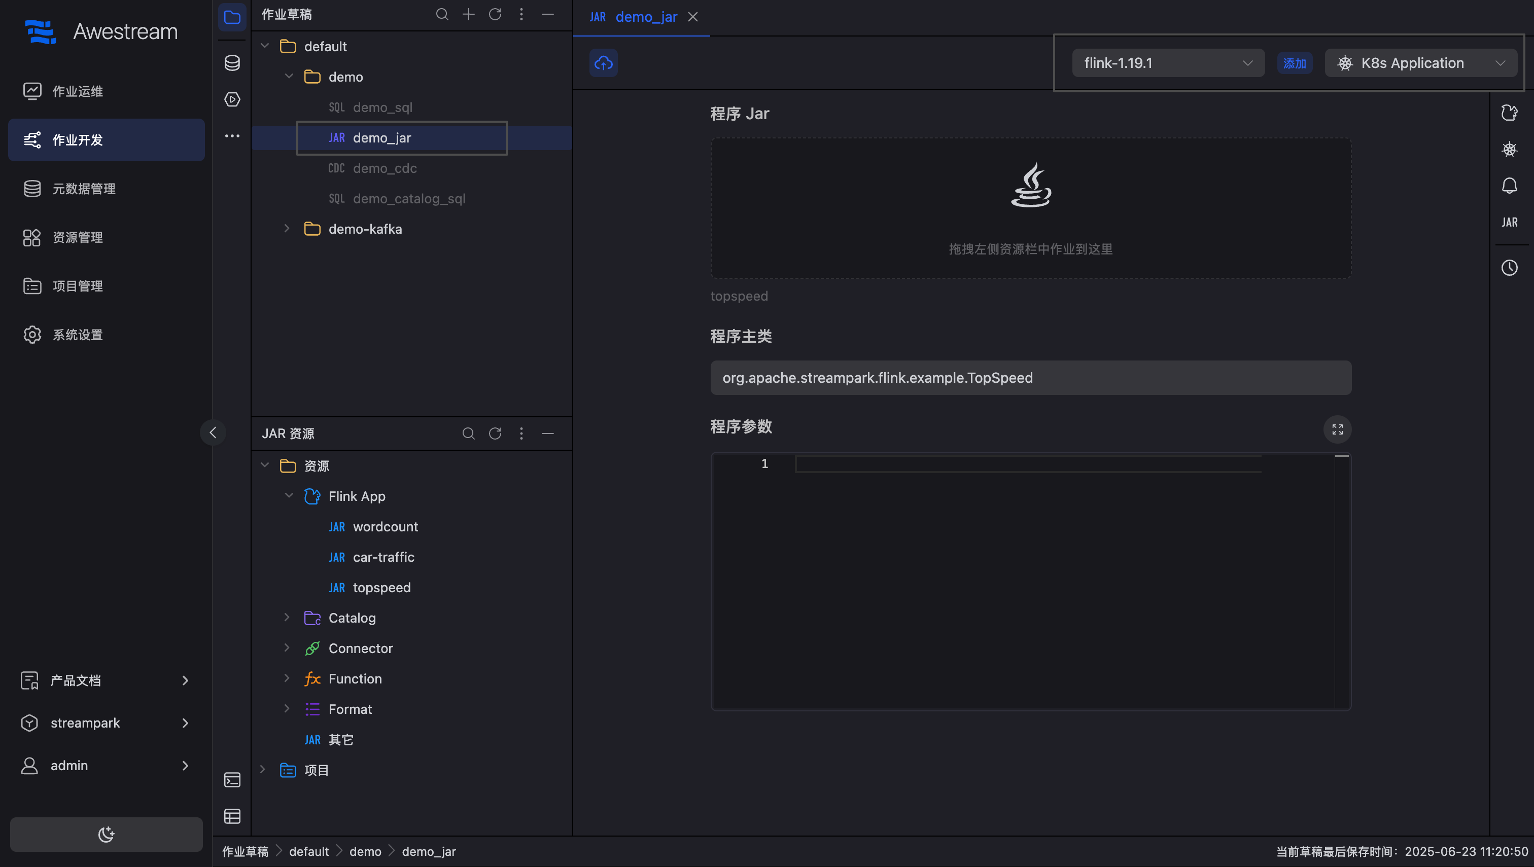Click the database icon in the narrow toolbar

click(232, 62)
